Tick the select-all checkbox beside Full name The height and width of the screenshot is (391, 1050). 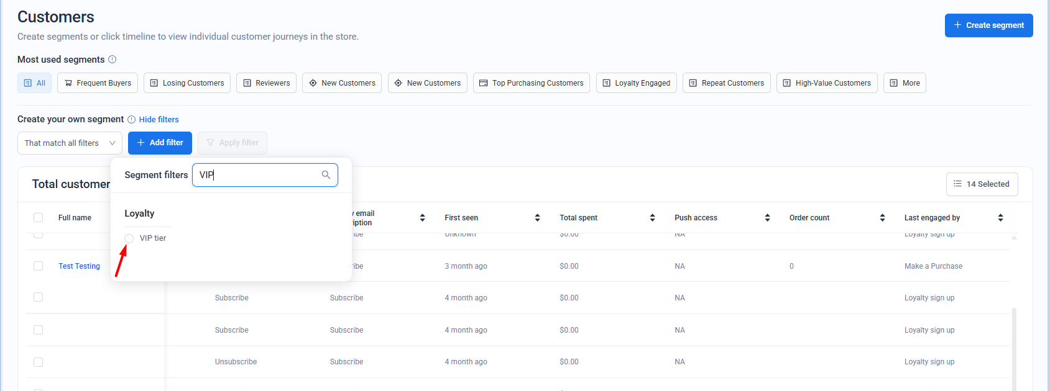coord(39,218)
